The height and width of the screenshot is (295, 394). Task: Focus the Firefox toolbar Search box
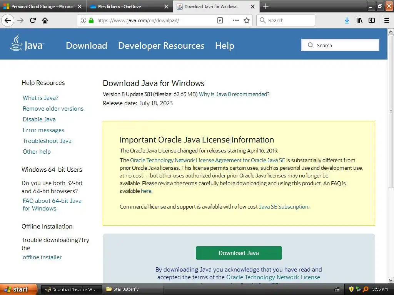(x=286, y=20)
